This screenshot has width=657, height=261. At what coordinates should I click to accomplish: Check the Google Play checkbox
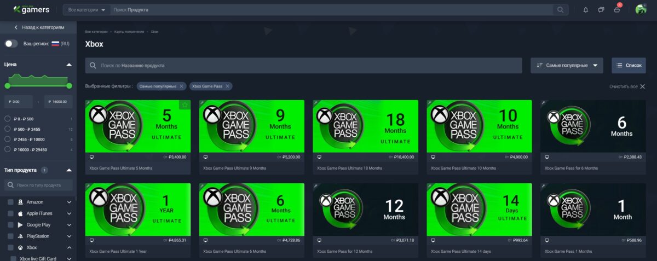click(10, 225)
